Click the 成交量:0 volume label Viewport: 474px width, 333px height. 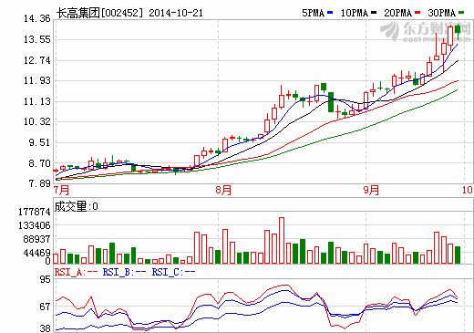tap(76, 207)
